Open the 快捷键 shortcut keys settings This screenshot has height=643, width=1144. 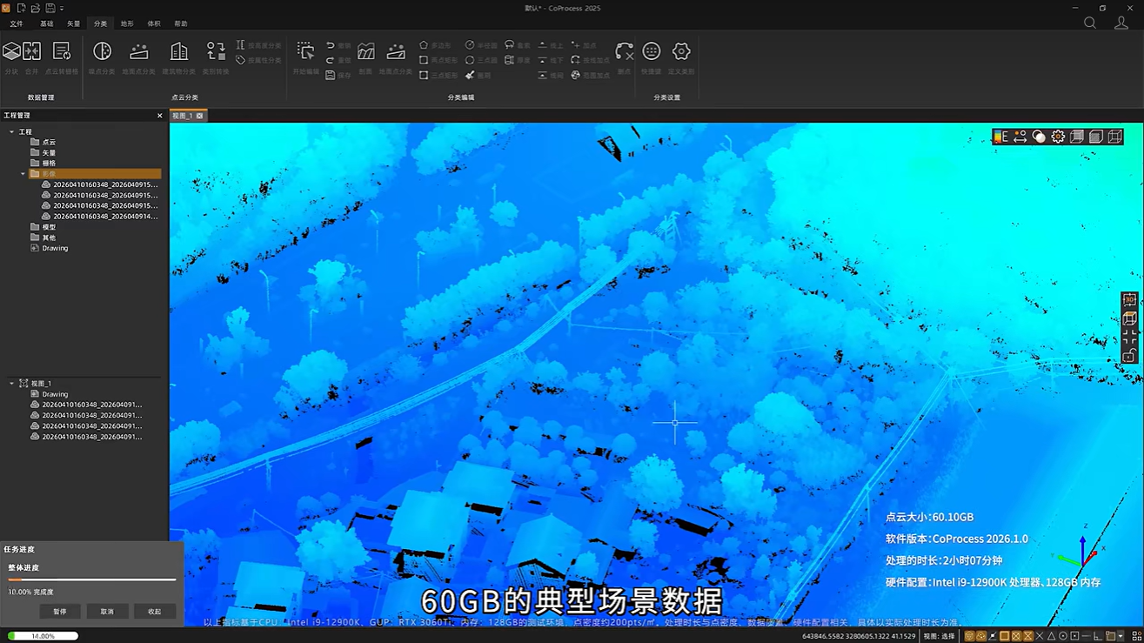tap(651, 57)
